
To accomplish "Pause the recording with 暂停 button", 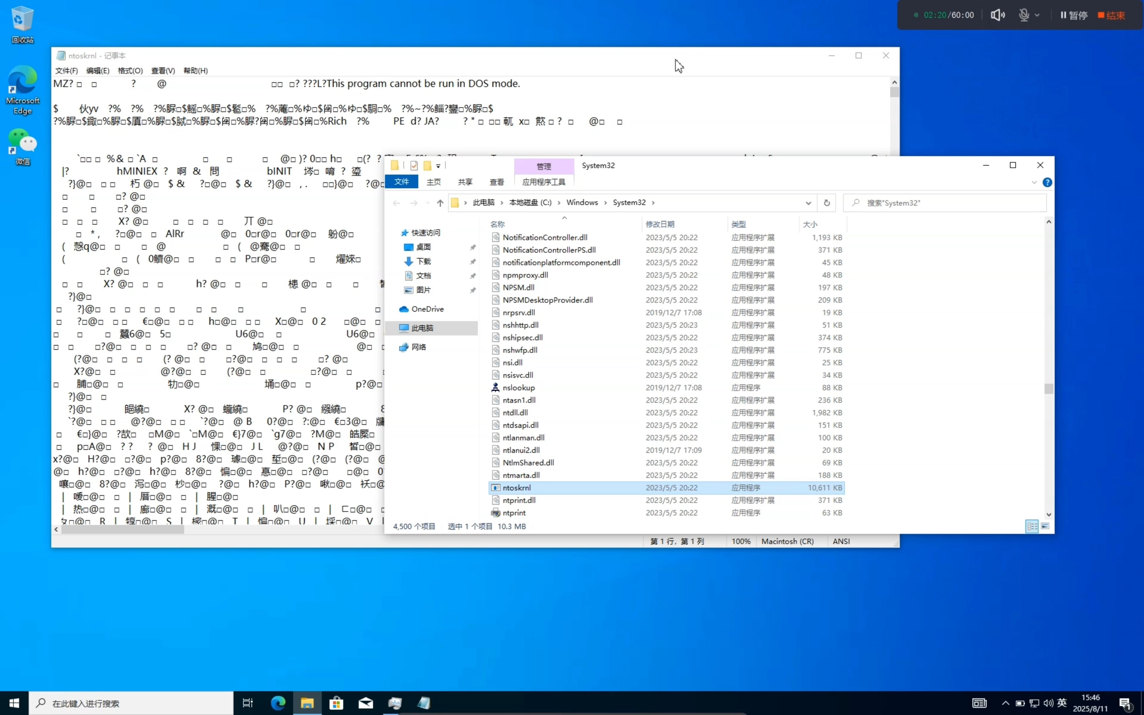I will (1073, 15).
